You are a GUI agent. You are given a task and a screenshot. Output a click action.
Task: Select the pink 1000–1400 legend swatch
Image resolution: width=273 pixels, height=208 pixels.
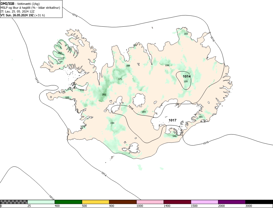150,202
